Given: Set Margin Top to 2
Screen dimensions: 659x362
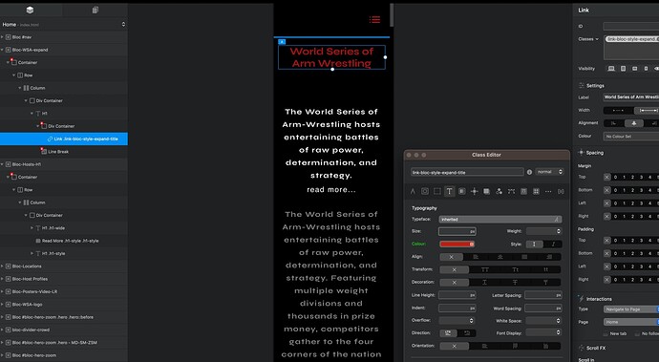Looking at the screenshot, I should click(632, 178).
